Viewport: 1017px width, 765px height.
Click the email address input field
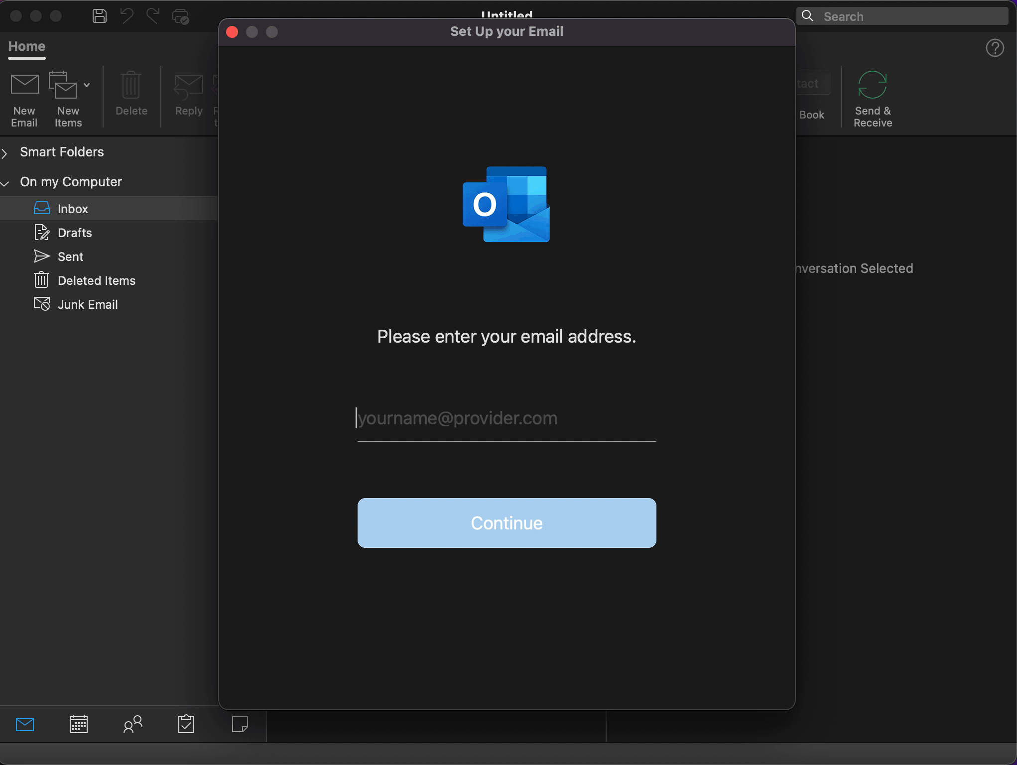[x=507, y=419]
